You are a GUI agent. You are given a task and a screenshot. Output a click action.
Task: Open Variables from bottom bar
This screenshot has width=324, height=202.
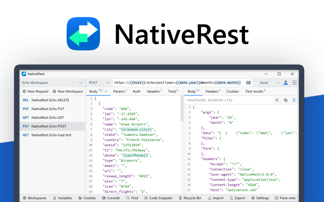coord(63,198)
